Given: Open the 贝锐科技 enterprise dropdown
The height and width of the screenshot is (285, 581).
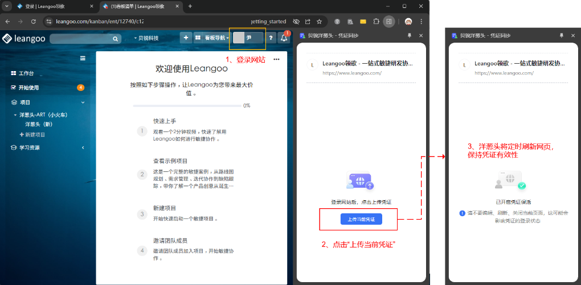Looking at the screenshot, I should [146, 38].
